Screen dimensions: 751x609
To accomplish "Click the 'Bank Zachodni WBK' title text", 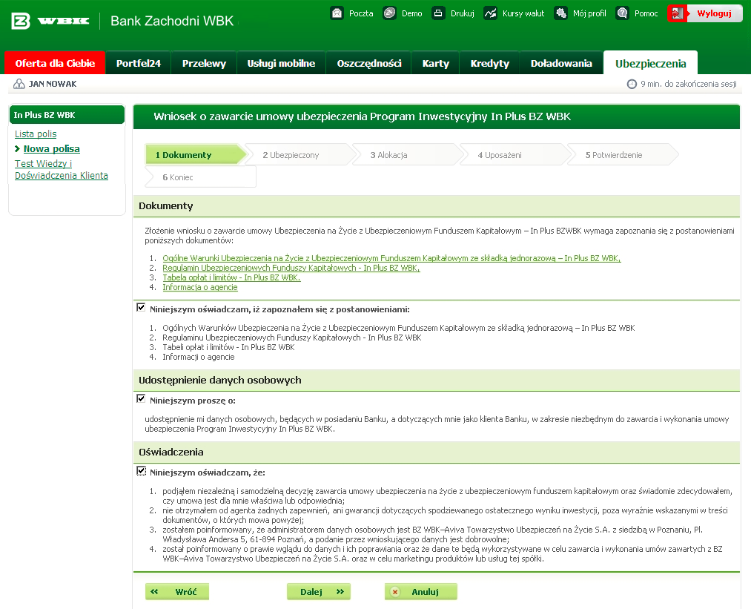I will (x=172, y=21).
